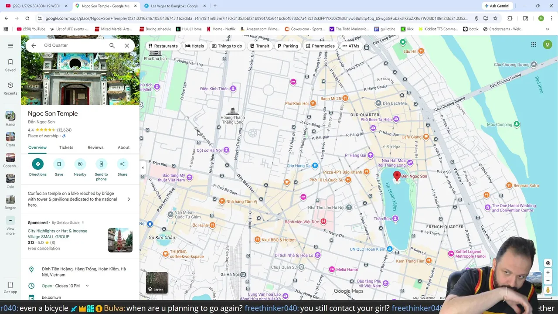Switch to the Tickets tab
The image size is (558, 314).
66,147
